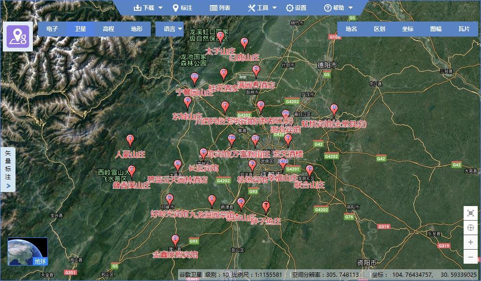
Task: Zoom in with the plus button
Action: tap(471, 242)
